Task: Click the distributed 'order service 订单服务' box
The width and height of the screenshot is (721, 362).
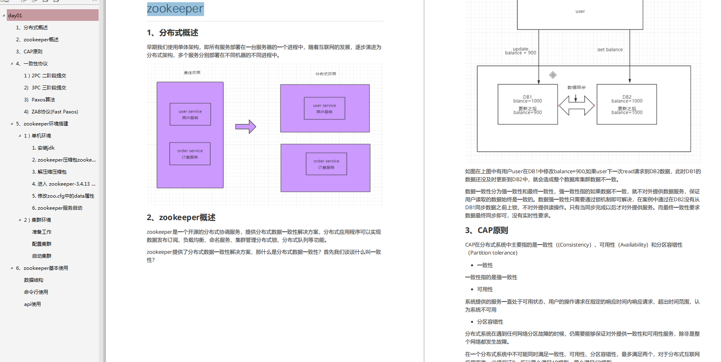Action: (x=326, y=164)
